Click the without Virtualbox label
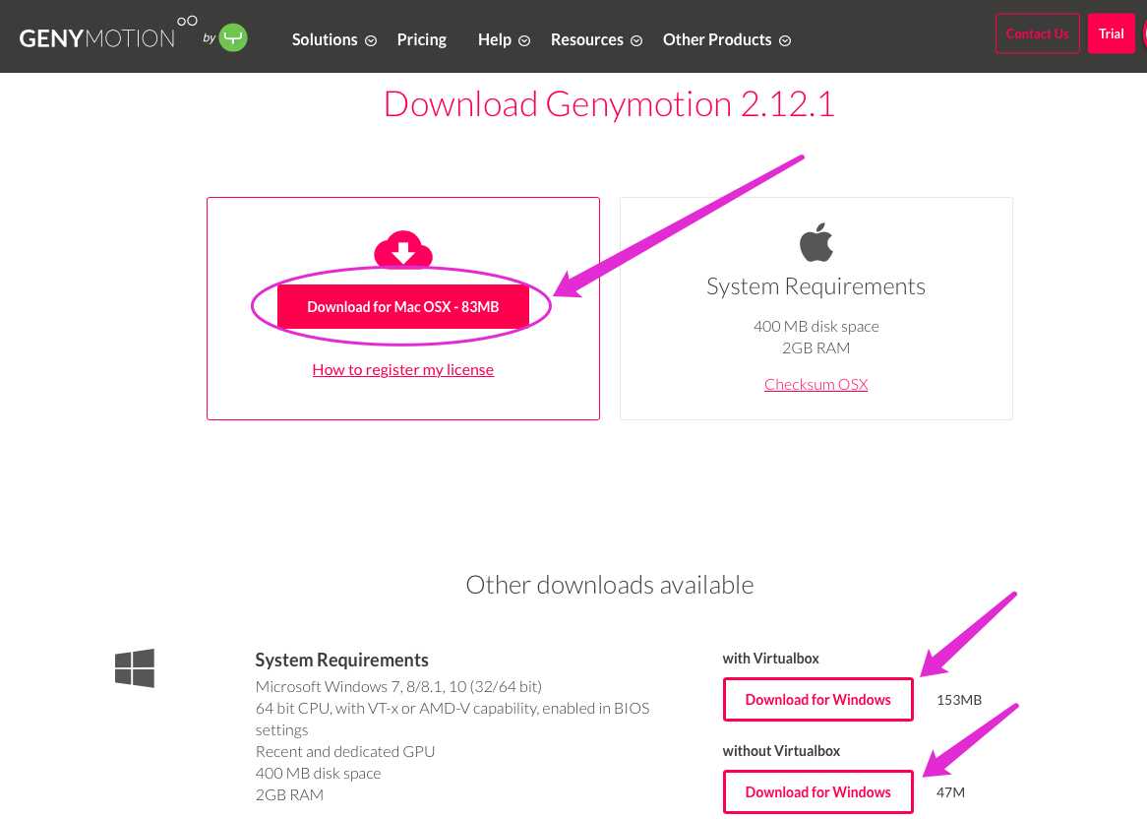The height and width of the screenshot is (819, 1147). pyautogui.click(x=781, y=751)
